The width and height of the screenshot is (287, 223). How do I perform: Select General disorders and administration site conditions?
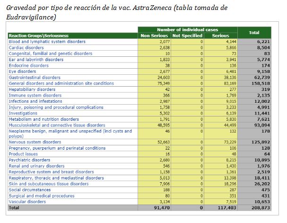61,83
